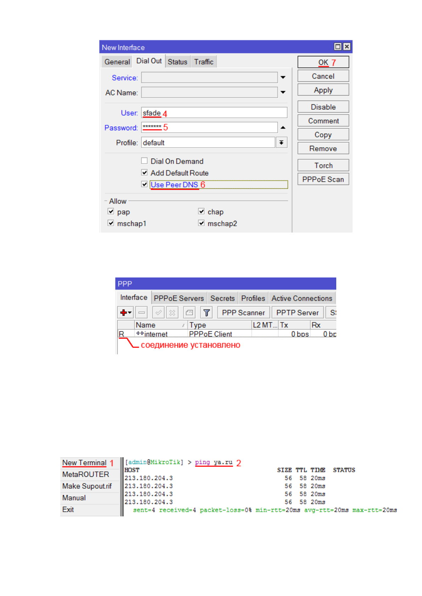
Task: Select the Interface tab in PPP
Action: click(x=134, y=298)
